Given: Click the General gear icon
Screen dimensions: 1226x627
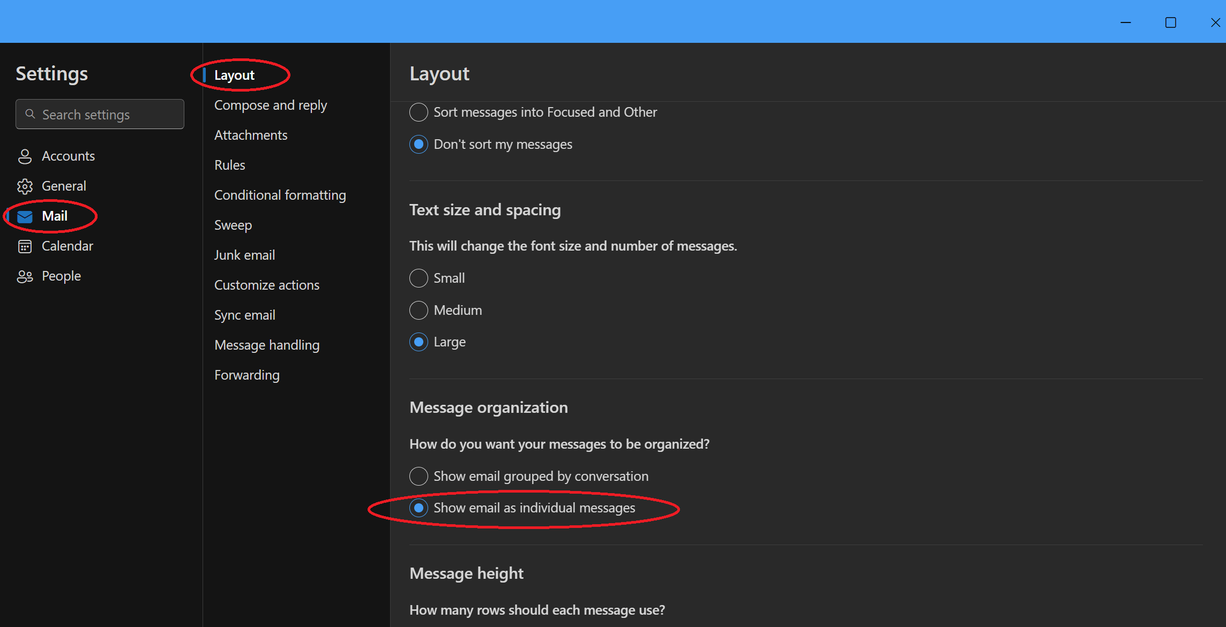Looking at the screenshot, I should tap(25, 186).
